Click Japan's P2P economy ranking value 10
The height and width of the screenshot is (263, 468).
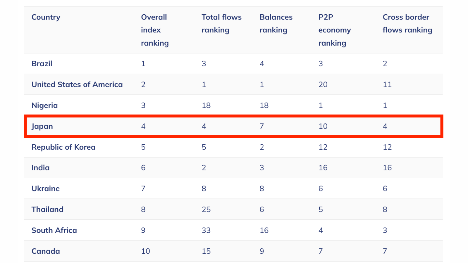click(x=323, y=126)
